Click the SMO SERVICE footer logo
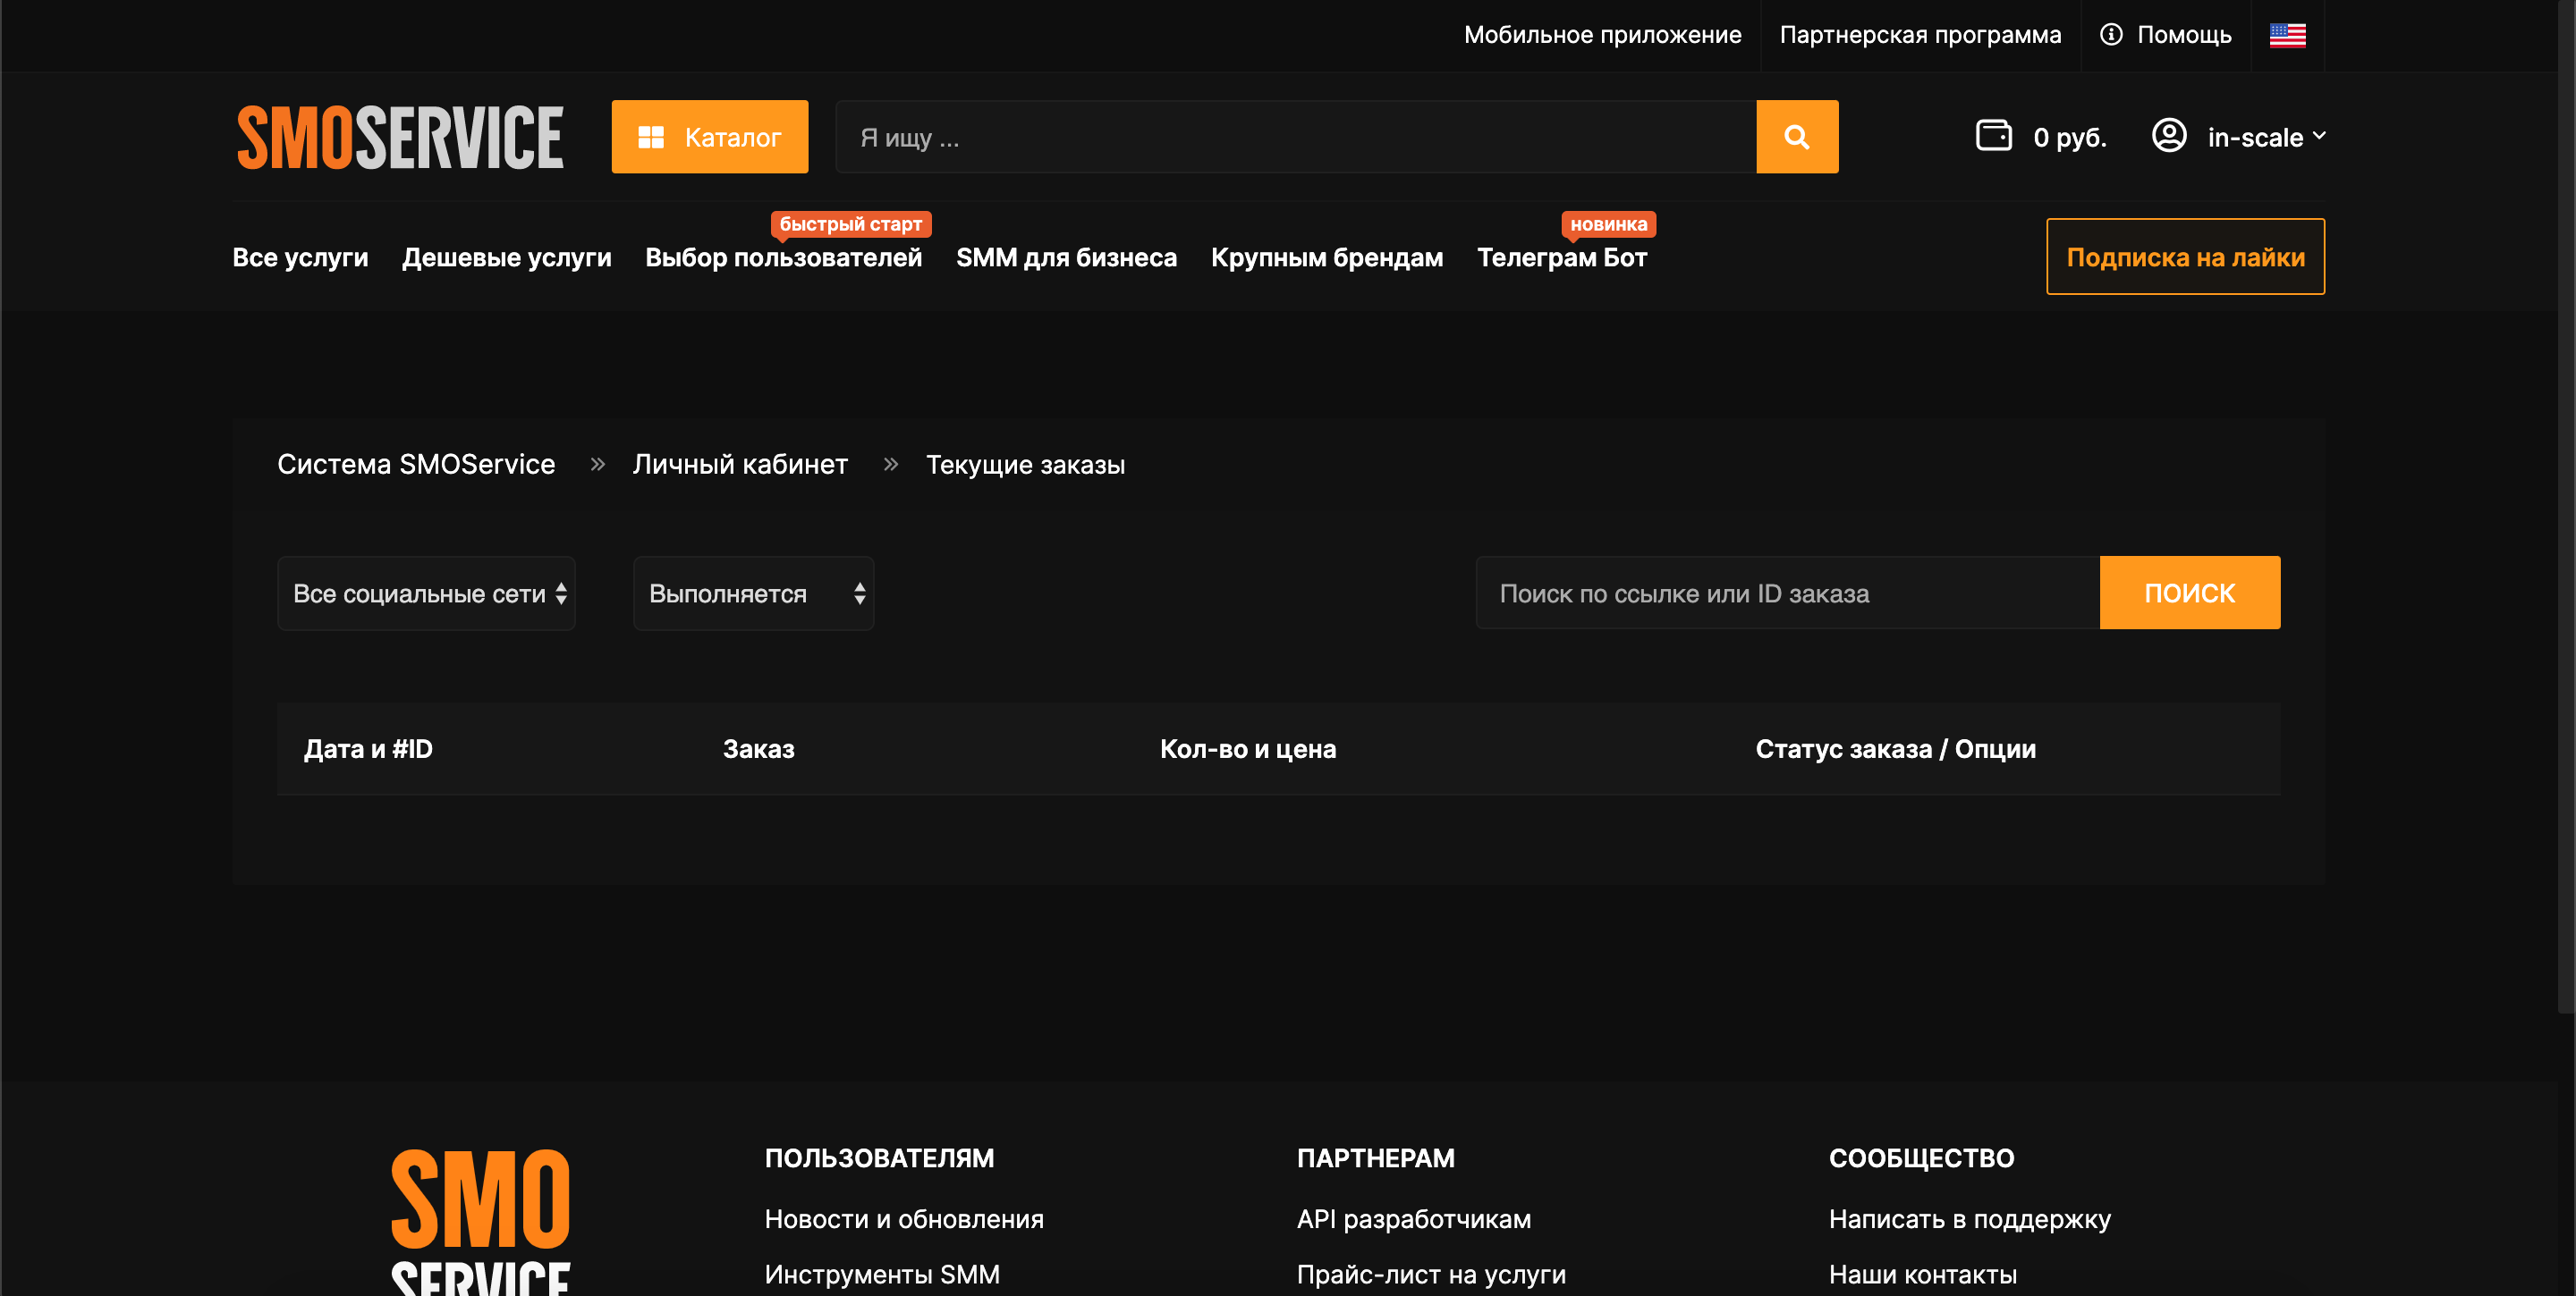 (480, 1221)
